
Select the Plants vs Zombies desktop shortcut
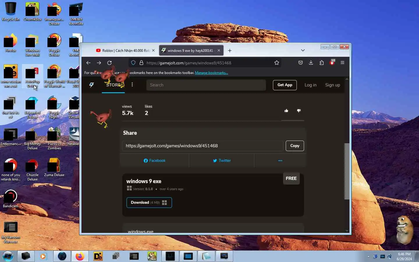54,138
